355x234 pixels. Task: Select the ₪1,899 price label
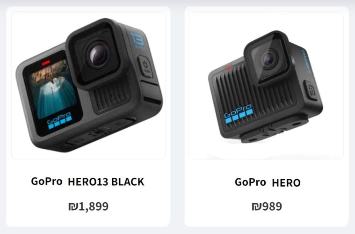tap(88, 206)
